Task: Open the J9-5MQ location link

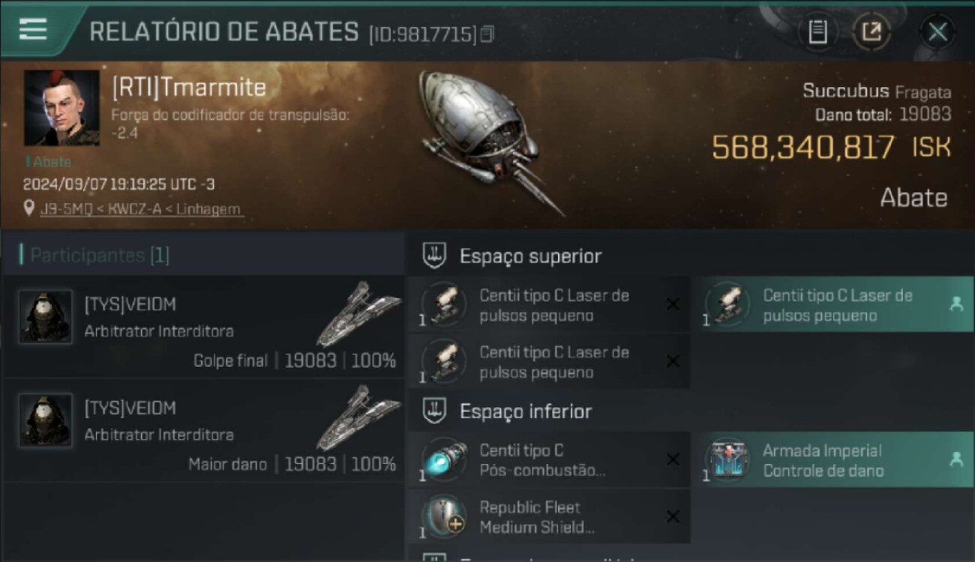Action: tap(142, 209)
